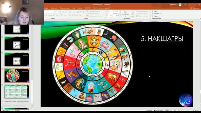Select the triangle shape in the shapes gallery
This screenshot has width=201, height=113.
click(x=108, y=13)
